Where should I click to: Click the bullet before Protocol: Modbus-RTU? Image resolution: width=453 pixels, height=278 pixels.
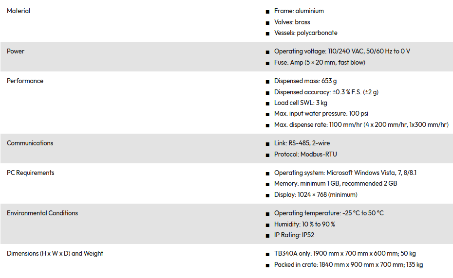click(268, 155)
